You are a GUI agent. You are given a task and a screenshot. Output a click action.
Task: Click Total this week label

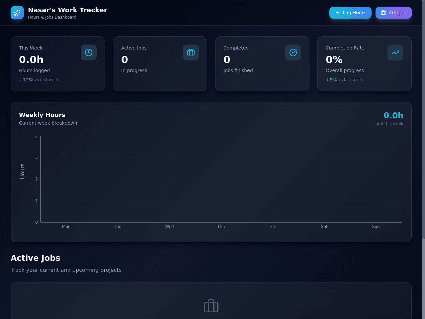[388, 124]
